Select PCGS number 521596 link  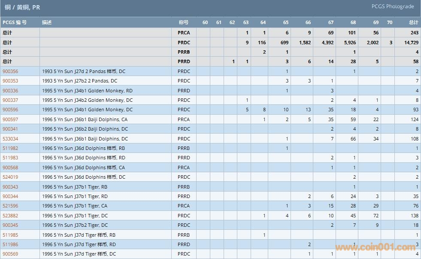10,206
